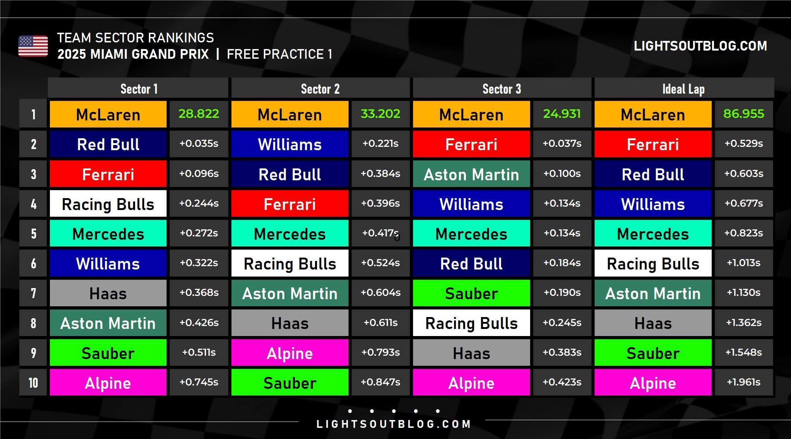Select the Ideal Lap column header

pyautogui.click(x=684, y=89)
